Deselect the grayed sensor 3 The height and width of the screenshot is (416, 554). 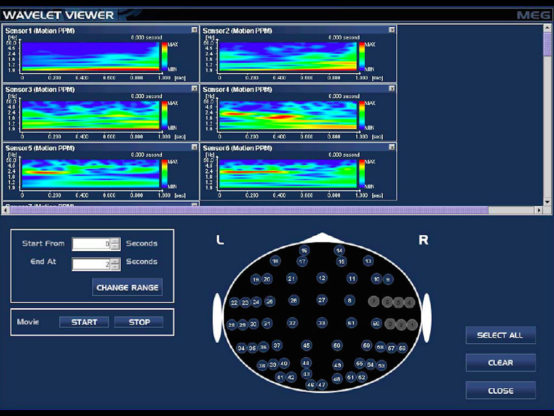(391, 324)
